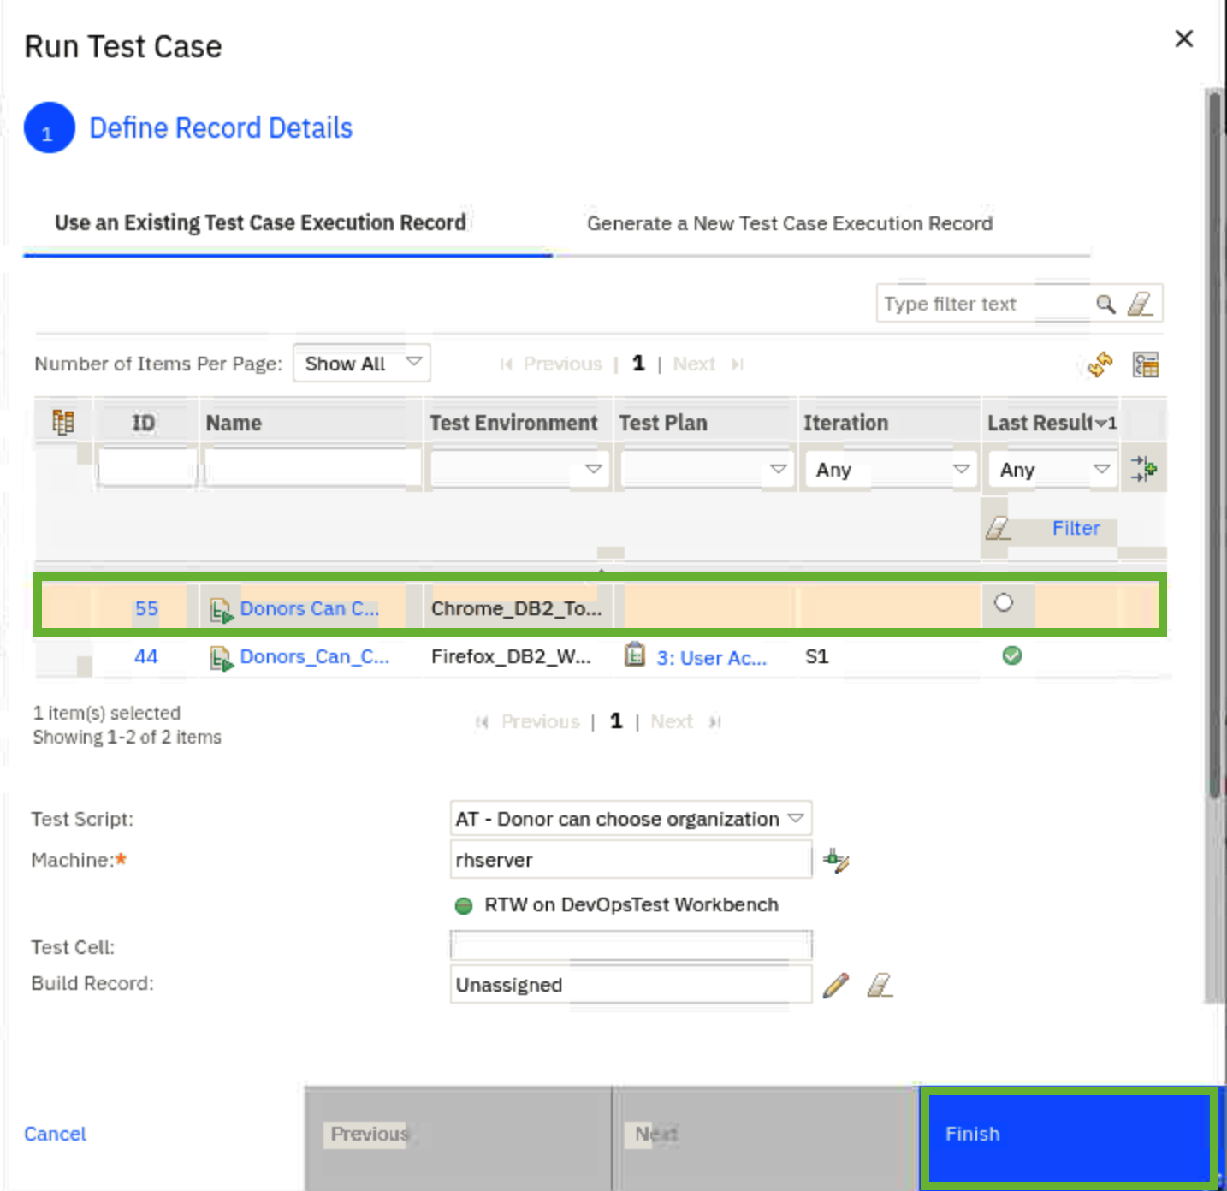The height and width of the screenshot is (1191, 1227).
Task: Switch to Generate a New Test Case Execution Record tab
Action: pyautogui.click(x=789, y=223)
